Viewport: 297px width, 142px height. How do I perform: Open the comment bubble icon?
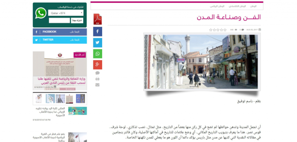point(97,73)
